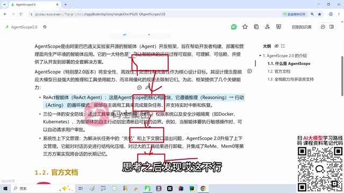Image resolution: width=344 pixels, height=193 pixels.
Task: Collapse the '1. AgentScope 2.0 的介绍' outline section
Action: point(260,56)
